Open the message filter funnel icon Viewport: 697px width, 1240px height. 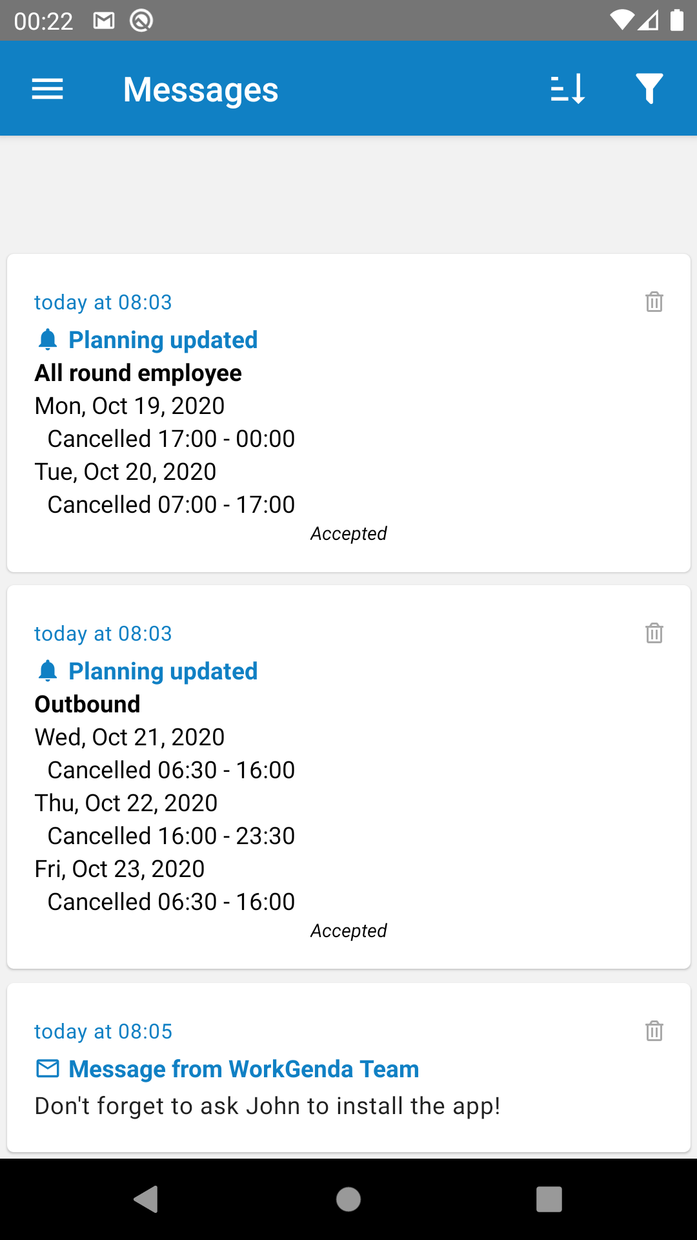coord(649,89)
